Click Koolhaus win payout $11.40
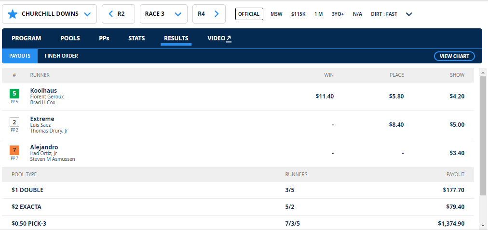The width and height of the screenshot is (488, 230). coord(325,97)
